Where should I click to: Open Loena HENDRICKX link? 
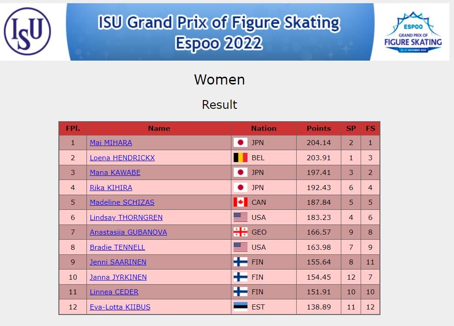(122, 158)
